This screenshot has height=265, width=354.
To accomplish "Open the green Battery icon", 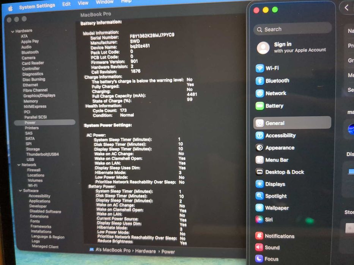I will (x=260, y=106).
